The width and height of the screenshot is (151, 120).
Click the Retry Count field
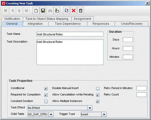pyautogui.click(x=141, y=95)
